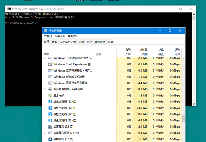Select the 软媒时间 (32 位) process name
Screen dimensions: 206x142
pos(64,139)
